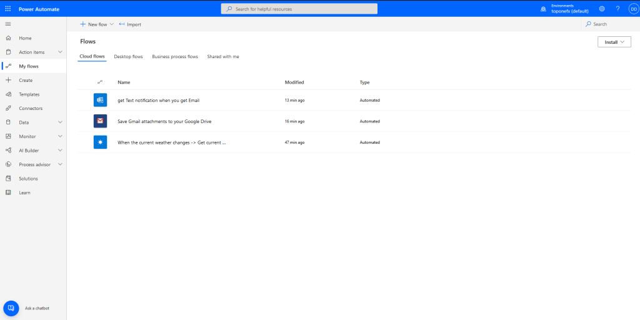Click the Import button
Screen dimensions: 640x320
[130, 24]
